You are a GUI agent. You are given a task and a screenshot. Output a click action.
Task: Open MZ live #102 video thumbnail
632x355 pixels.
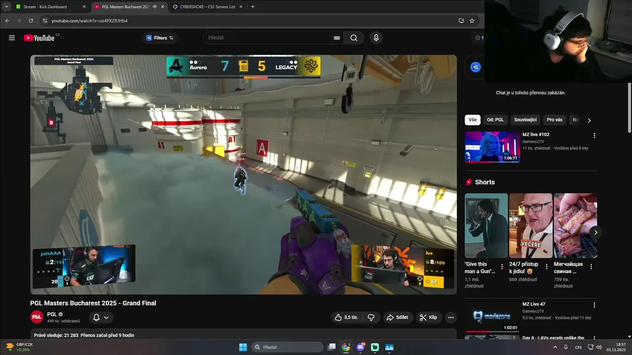tap(492, 146)
